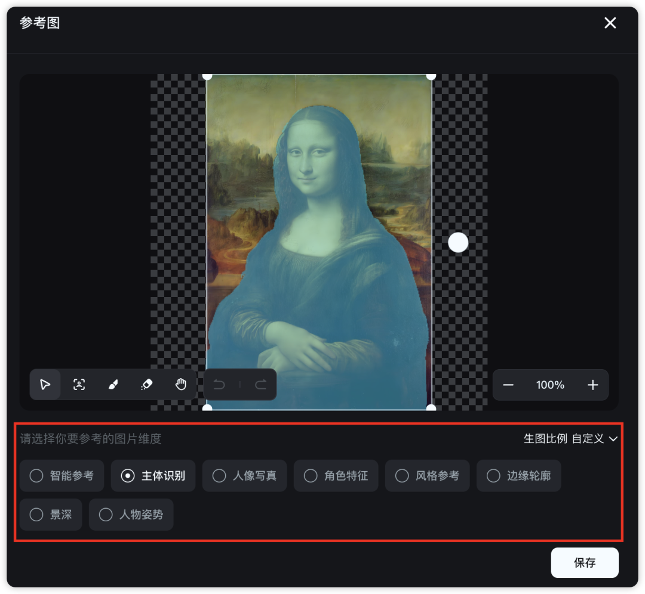This screenshot has width=645, height=594.
Task: Click the 100% zoom level display
Action: pyautogui.click(x=550, y=385)
